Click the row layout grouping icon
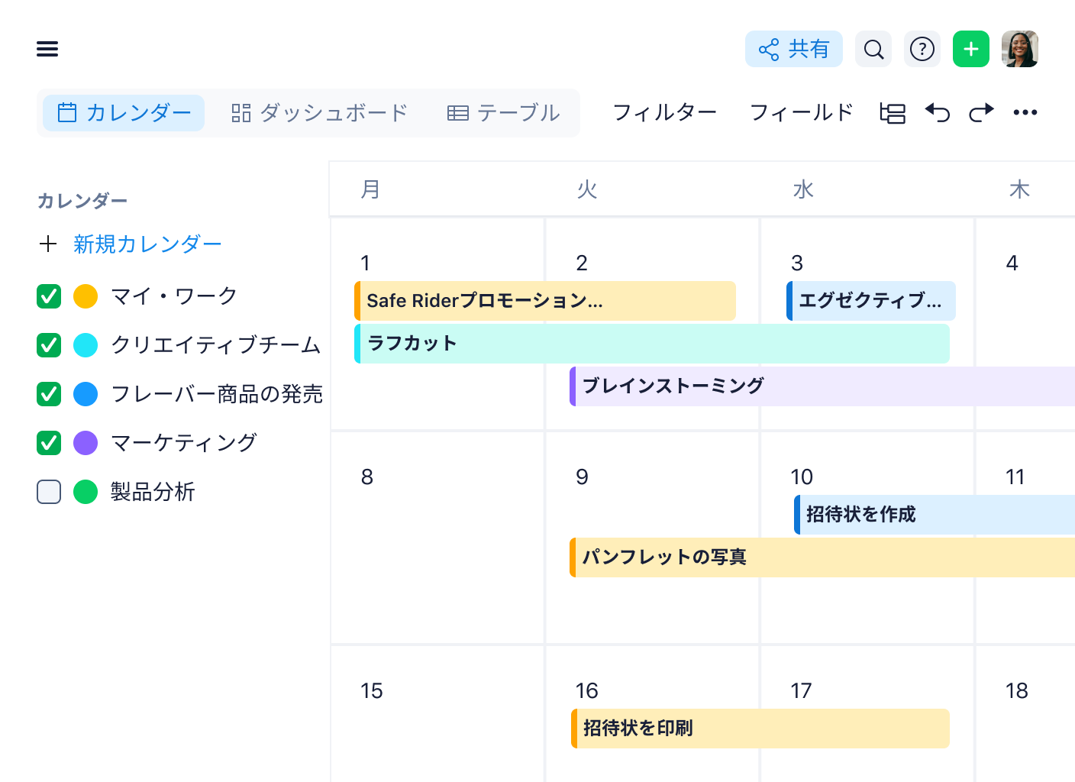 click(893, 113)
